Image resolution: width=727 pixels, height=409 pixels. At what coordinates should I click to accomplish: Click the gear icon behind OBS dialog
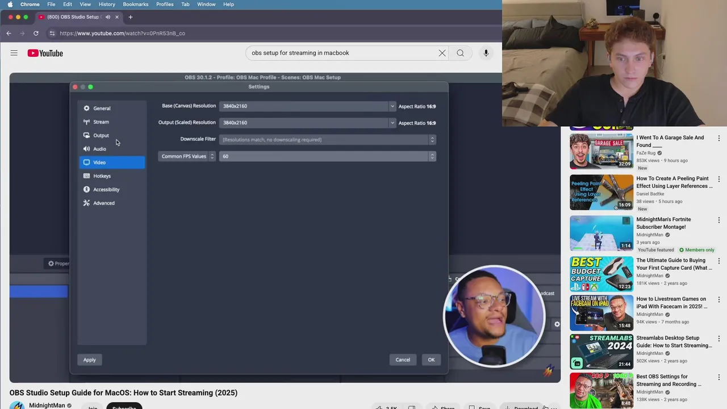[x=557, y=324]
